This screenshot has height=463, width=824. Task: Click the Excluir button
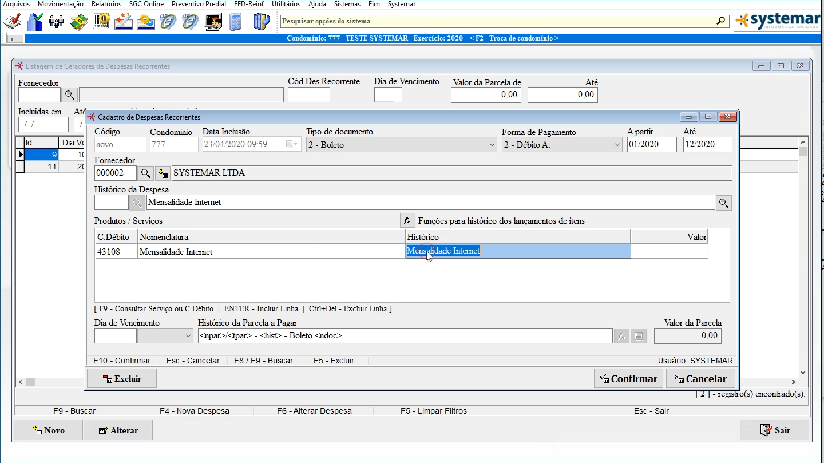121,379
